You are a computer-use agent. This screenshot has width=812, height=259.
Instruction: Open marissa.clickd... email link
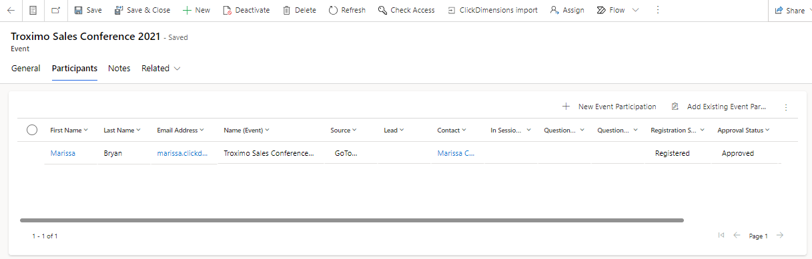click(x=182, y=153)
